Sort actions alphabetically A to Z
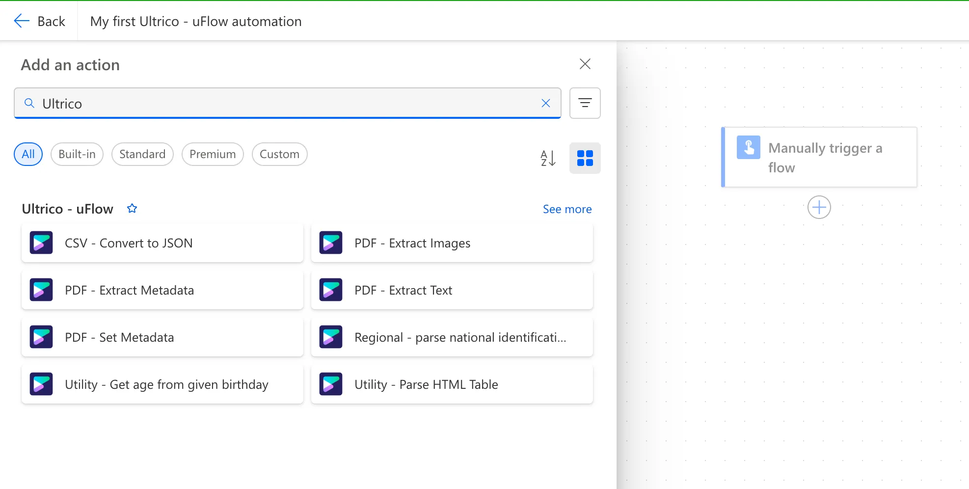 click(x=548, y=158)
